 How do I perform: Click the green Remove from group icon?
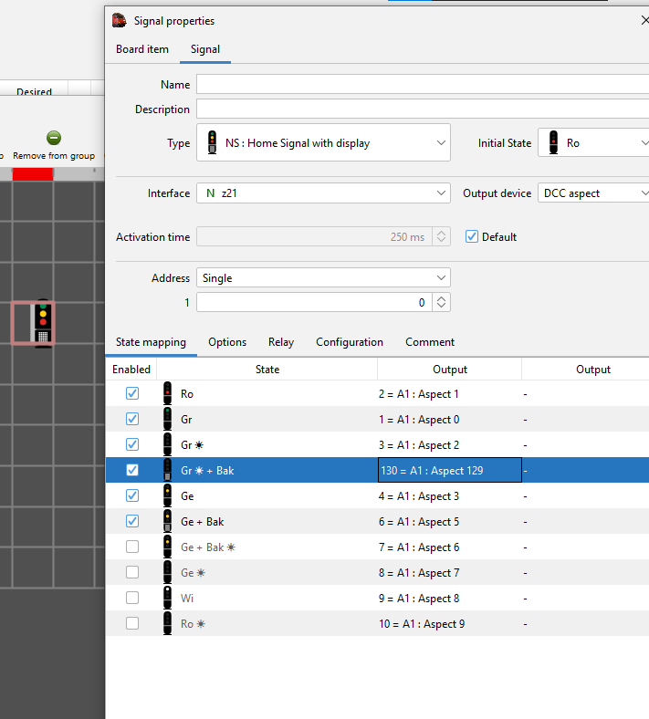pyautogui.click(x=54, y=138)
